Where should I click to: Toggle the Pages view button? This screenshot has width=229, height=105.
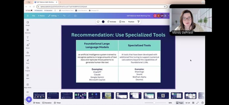coord(180,103)
